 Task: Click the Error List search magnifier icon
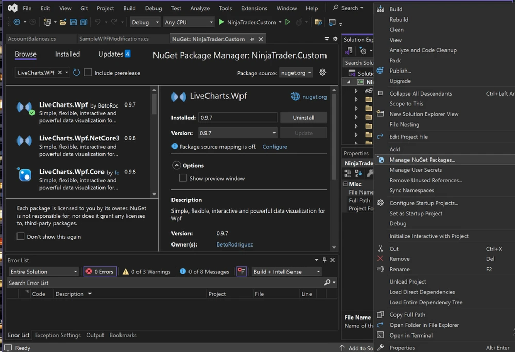[x=327, y=283]
